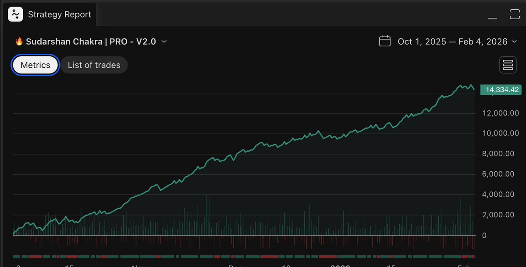This screenshot has width=526, height=267.
Task: Click the 8,000.00 axis label
Action: (x=498, y=154)
